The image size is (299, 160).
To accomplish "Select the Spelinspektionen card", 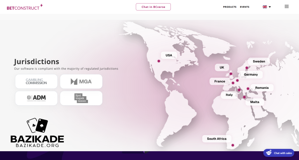I will (81, 98).
